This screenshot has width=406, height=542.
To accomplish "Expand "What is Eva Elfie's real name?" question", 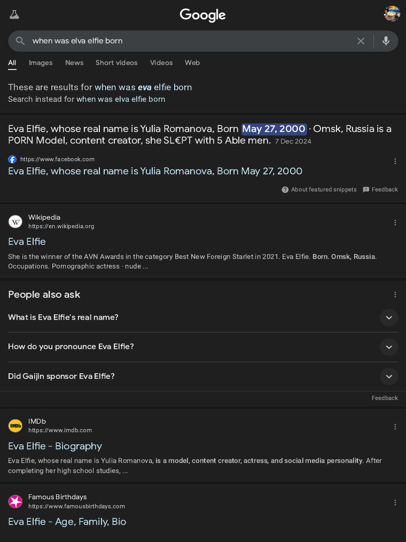I will (389, 318).
